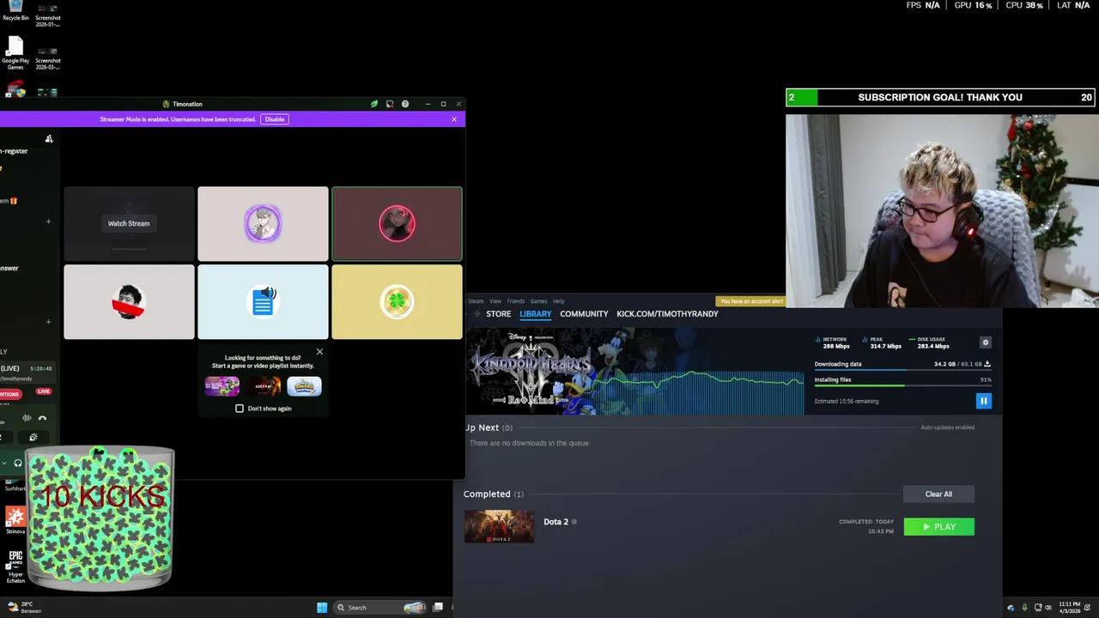Select the four-leaf clover avatar tile
Screen dimensions: 1099x618
(x=397, y=302)
